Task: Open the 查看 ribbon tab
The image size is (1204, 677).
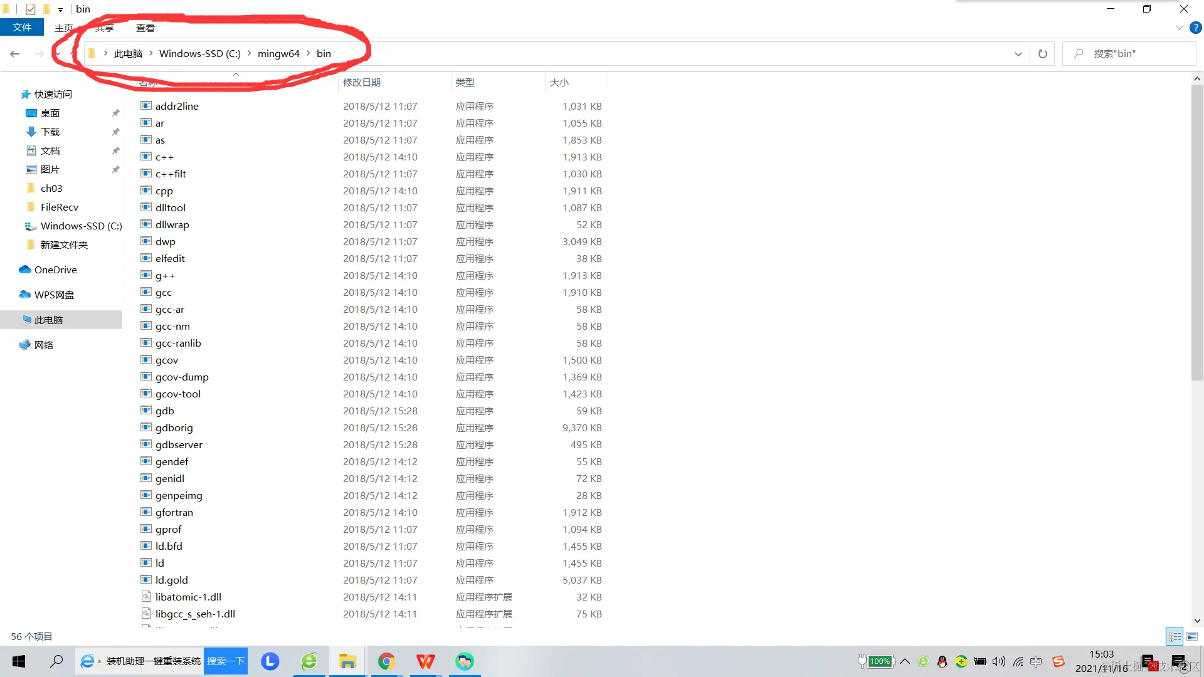Action: coord(145,28)
